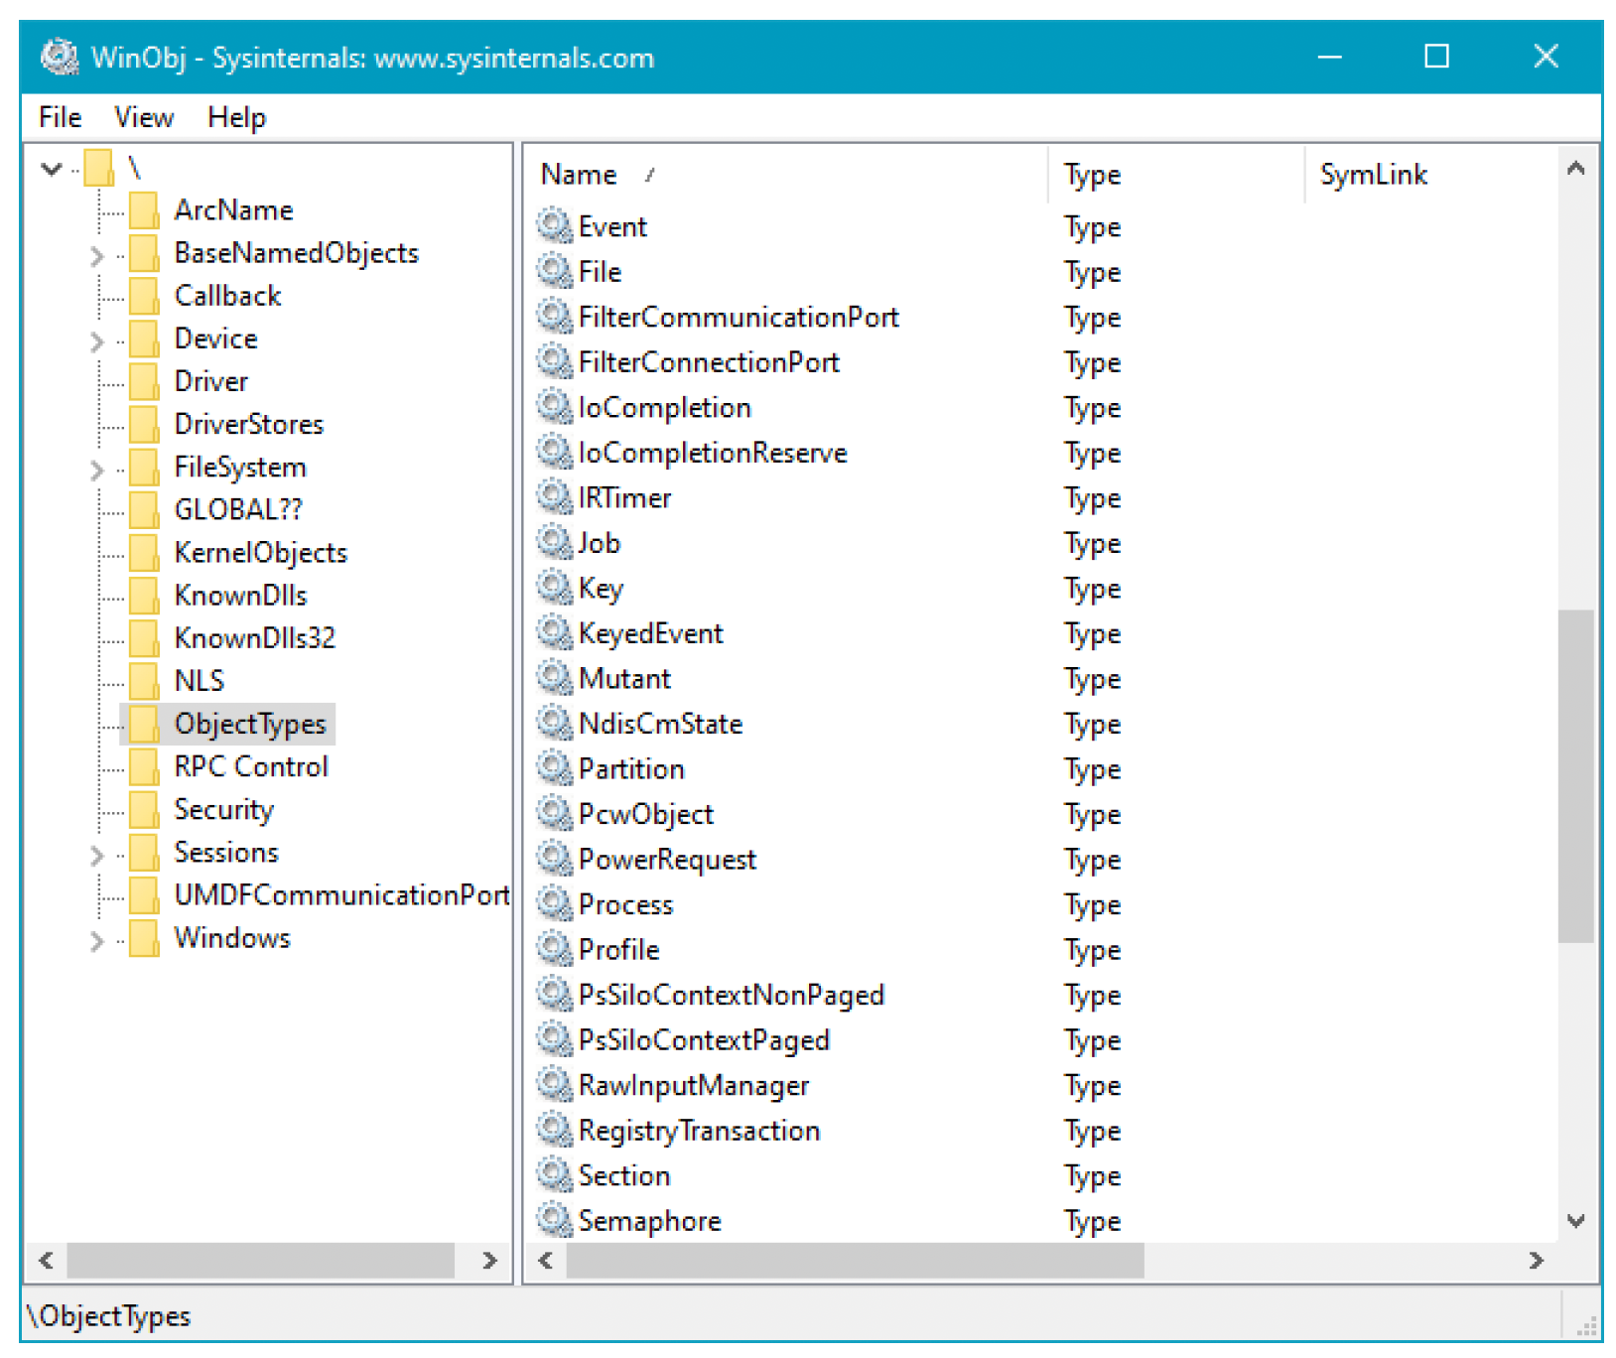
Task: Click the Driver folder icon
Action: pos(144,381)
